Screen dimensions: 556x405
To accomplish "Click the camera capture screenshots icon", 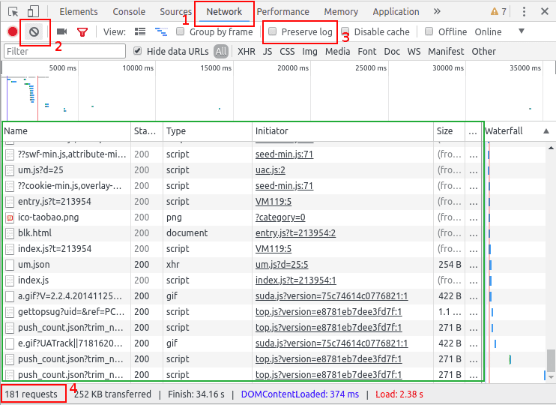I will point(62,31).
